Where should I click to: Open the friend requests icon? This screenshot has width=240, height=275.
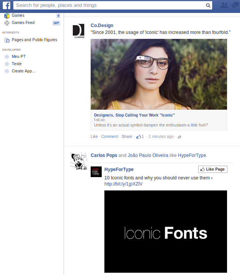[224, 5]
